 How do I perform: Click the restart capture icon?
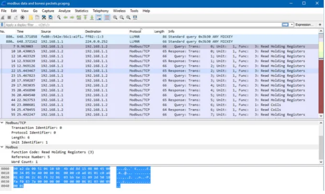pos(16,18)
